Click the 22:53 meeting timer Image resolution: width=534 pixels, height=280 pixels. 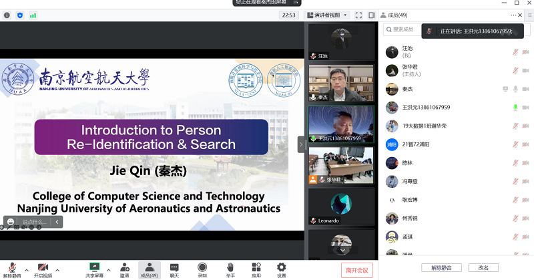(289, 15)
